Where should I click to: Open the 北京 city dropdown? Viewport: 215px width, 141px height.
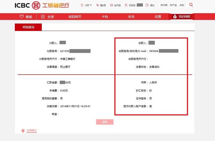(88, 5)
